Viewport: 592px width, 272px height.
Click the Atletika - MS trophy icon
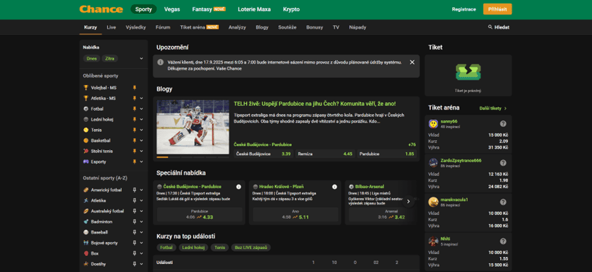coord(86,98)
